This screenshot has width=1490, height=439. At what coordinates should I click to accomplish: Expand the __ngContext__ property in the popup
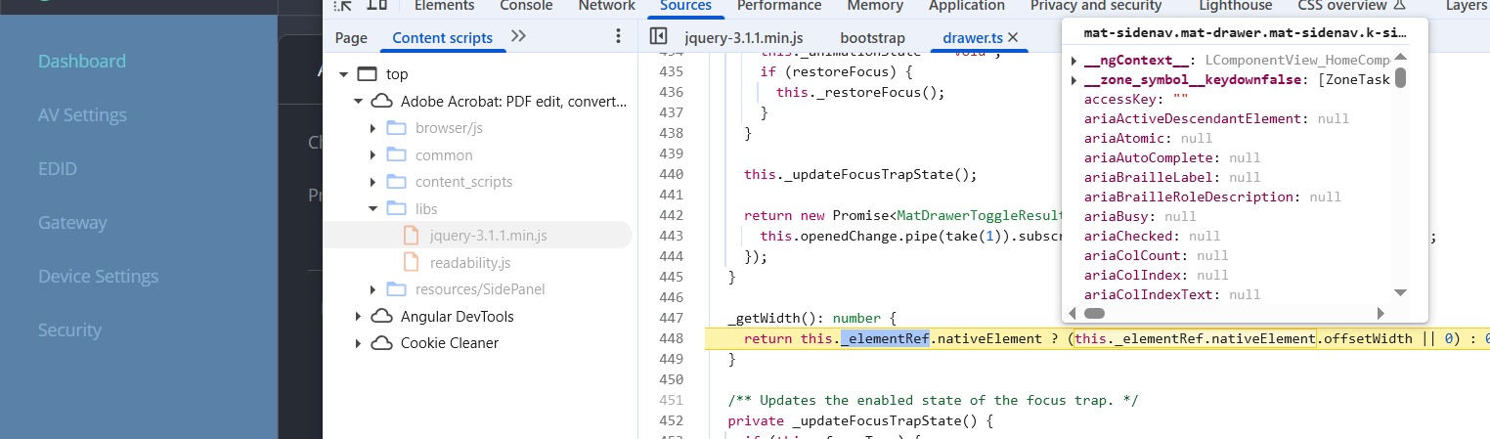pos(1074,61)
